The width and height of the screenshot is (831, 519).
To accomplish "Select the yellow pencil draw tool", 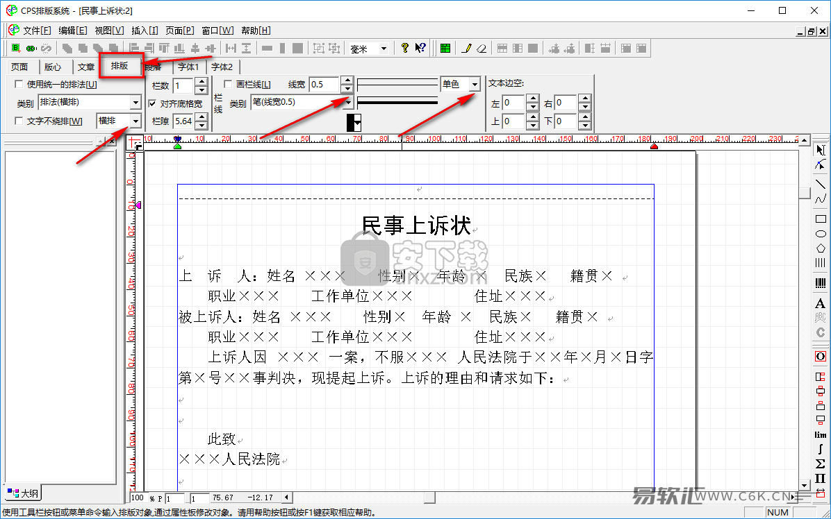I will click(x=466, y=49).
